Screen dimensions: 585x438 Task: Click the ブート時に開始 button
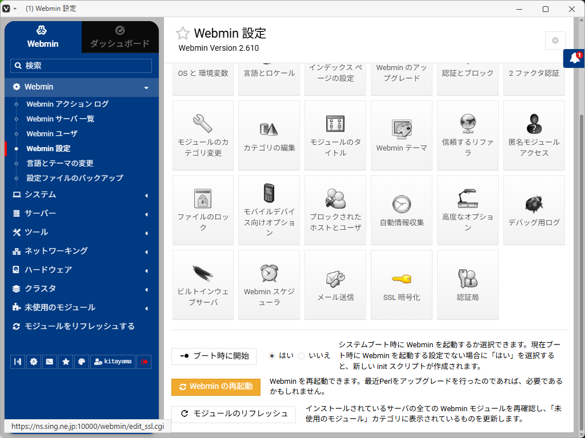pyautogui.click(x=214, y=356)
